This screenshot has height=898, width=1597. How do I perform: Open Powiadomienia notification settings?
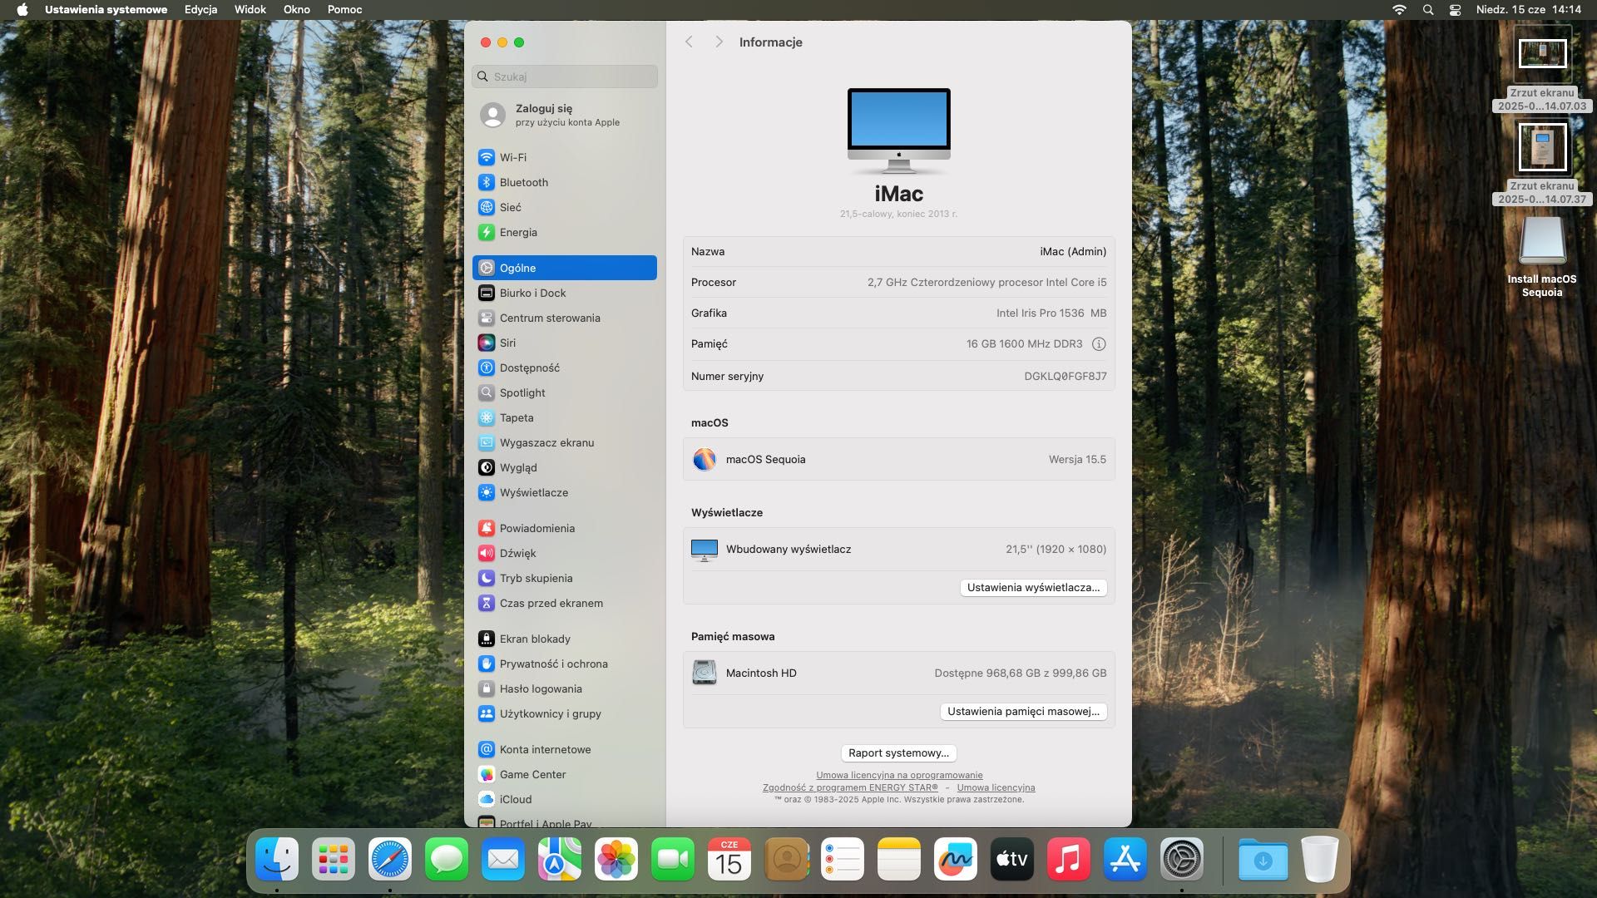pos(564,528)
